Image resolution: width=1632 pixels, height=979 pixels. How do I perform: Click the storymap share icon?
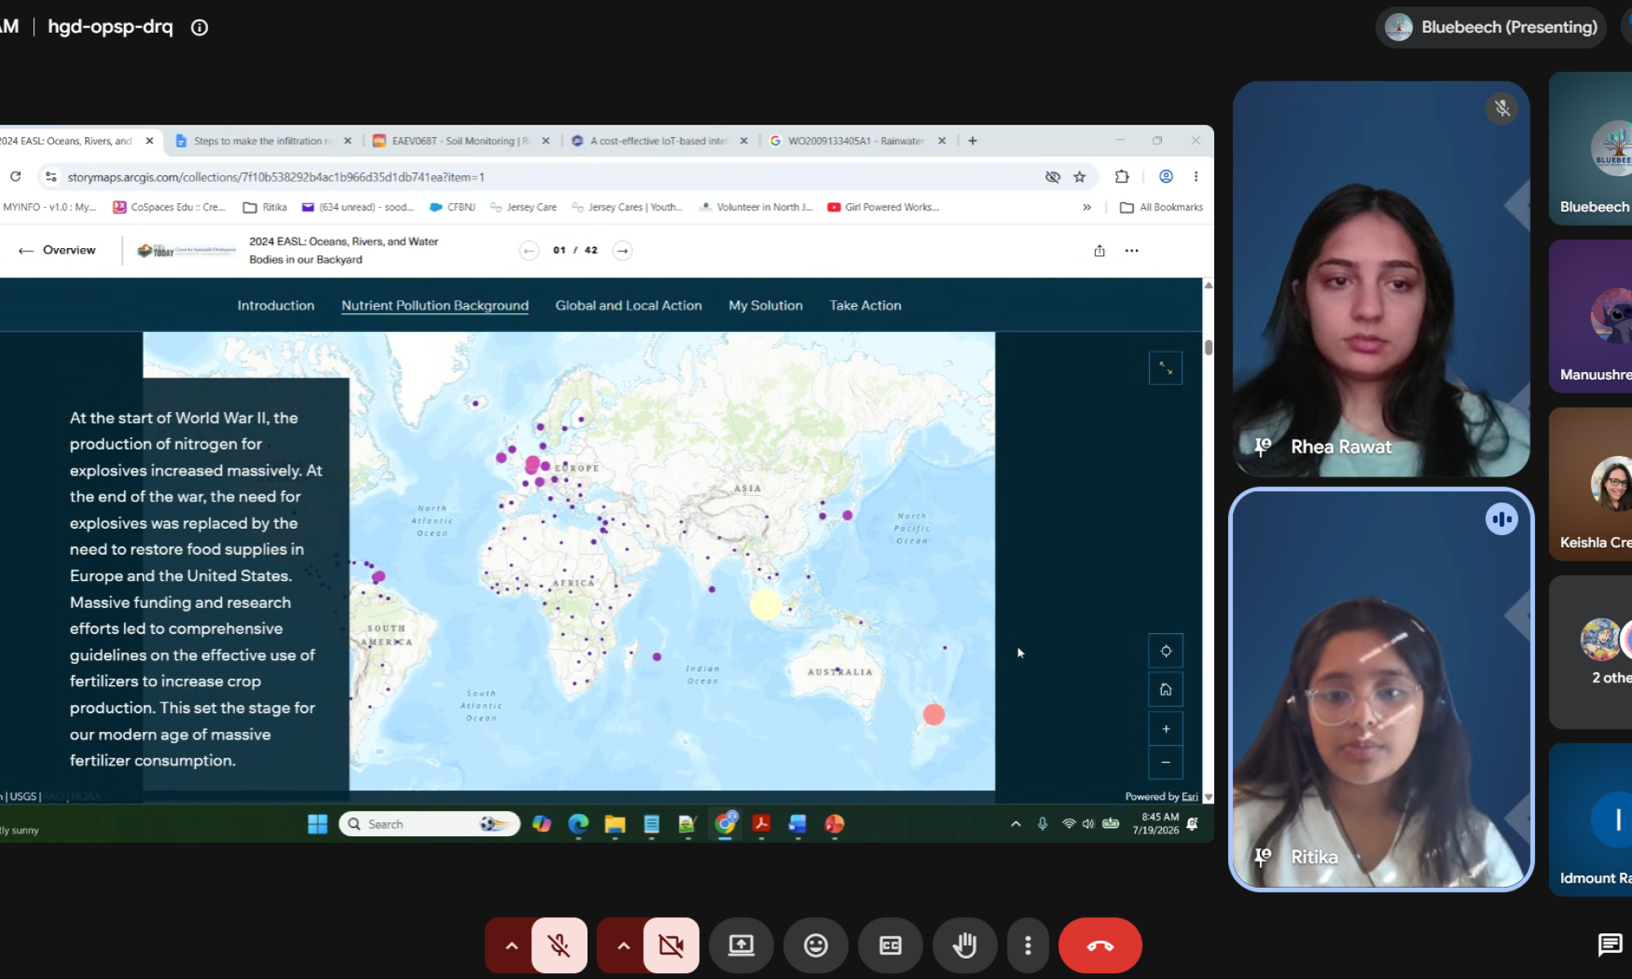(1099, 250)
